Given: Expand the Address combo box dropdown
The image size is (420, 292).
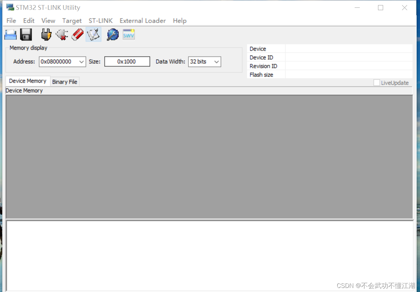Looking at the screenshot, I should point(82,62).
